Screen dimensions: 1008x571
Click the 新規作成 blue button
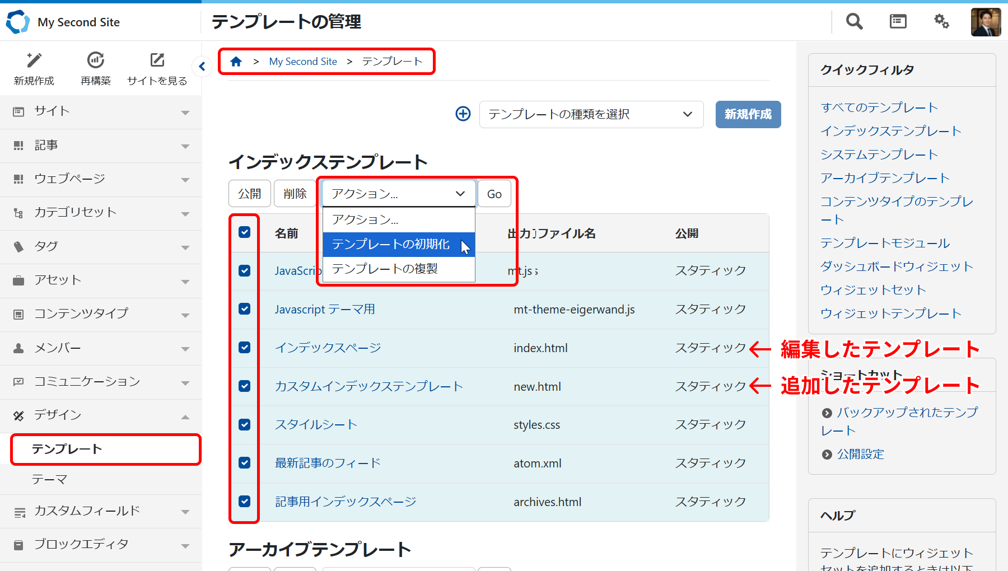pos(748,115)
